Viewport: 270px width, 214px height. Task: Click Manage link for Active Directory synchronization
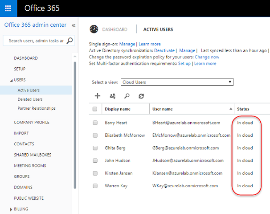click(x=187, y=50)
